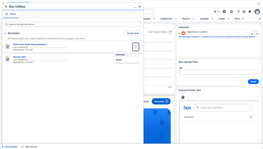Click the note icon beside Acme Corp meeting note
This screenshot has width=263, height=149.
click(8, 47)
